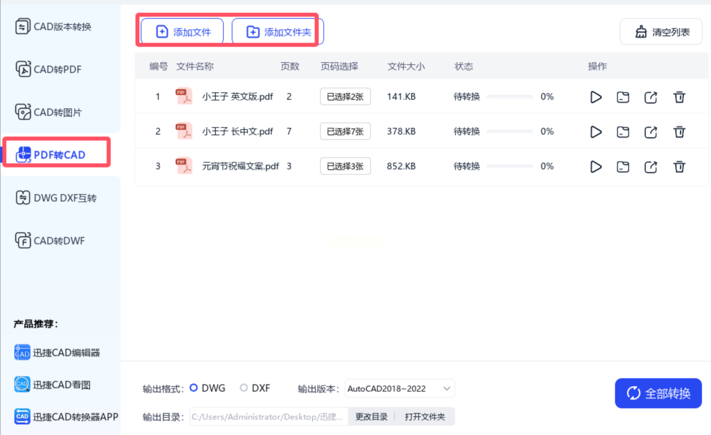Image resolution: width=711 pixels, height=435 pixels.
Task: Expand the AutoCAD2018~2022 output version dropdown
Action: [400, 388]
